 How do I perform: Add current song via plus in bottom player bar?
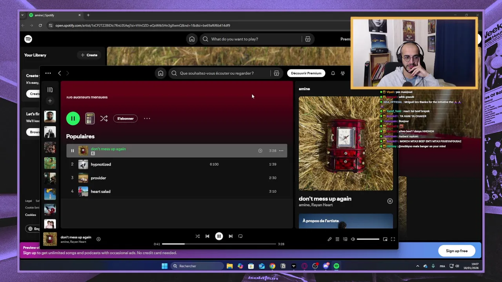[98, 239]
